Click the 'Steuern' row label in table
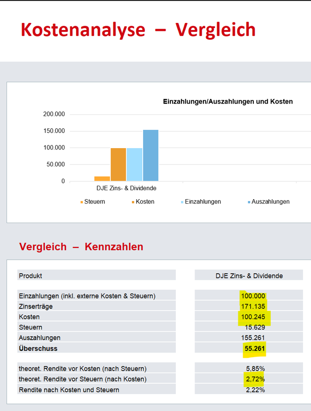 click(30, 327)
